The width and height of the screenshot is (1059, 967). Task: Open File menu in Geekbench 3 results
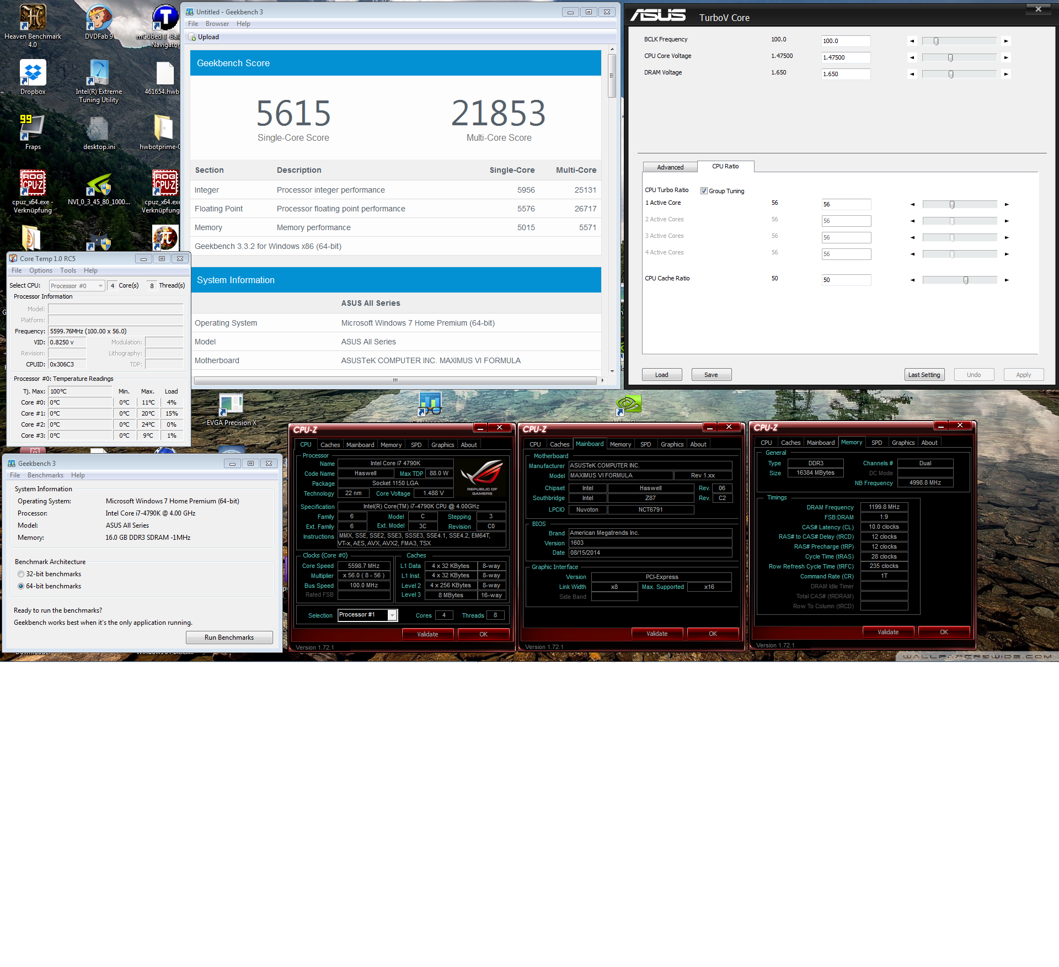click(x=193, y=24)
